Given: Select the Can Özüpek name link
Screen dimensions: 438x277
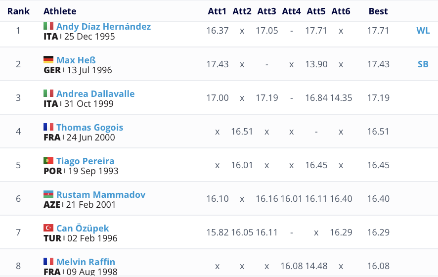Looking at the screenshot, I should point(83,228).
